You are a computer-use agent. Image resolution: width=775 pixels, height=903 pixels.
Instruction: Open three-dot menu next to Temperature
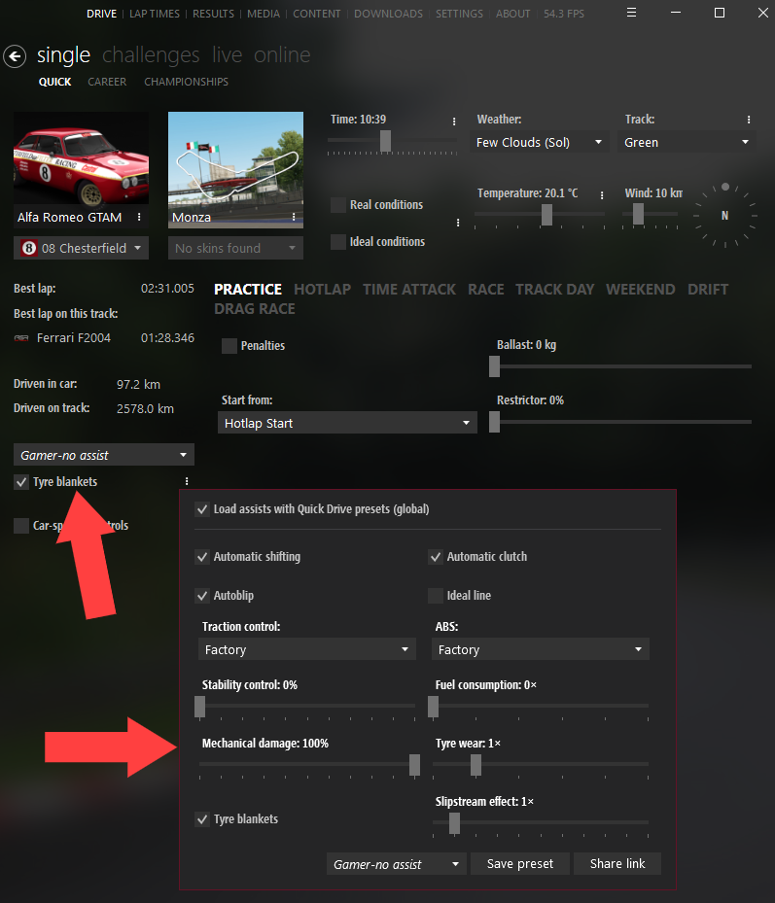click(603, 194)
